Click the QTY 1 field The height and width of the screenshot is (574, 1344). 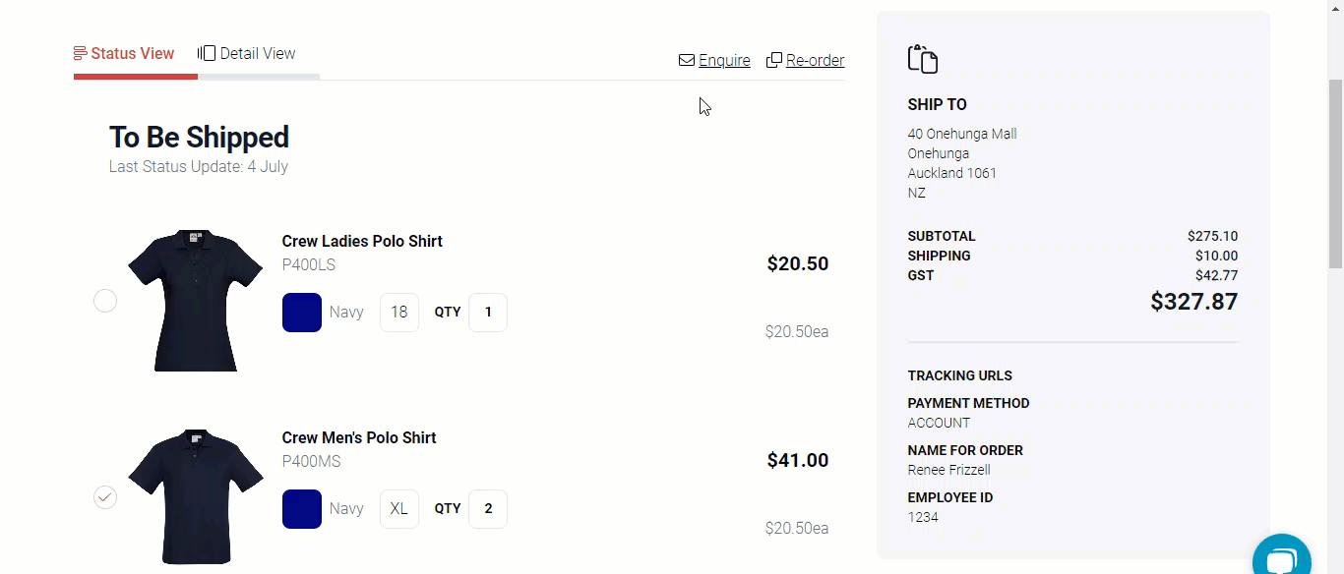tap(488, 313)
